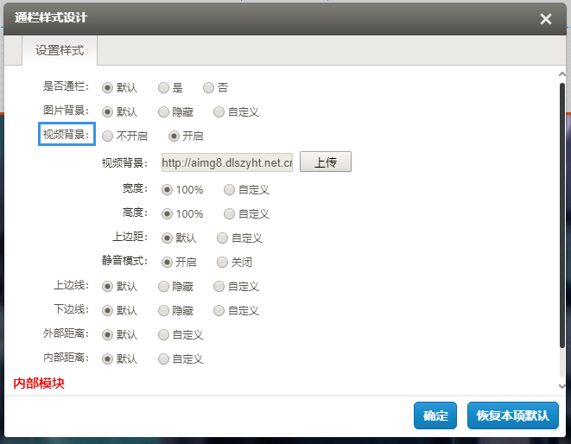Close the 通栏样式设计 dialog with X
Screen dimensions: 571x444
(x=545, y=19)
